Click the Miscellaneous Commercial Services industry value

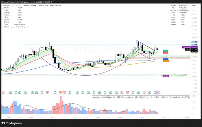pyautogui.click(x=20, y=28)
